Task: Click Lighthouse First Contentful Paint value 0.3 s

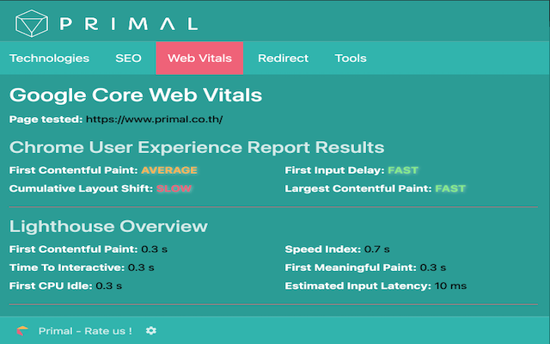Action: tap(155, 249)
